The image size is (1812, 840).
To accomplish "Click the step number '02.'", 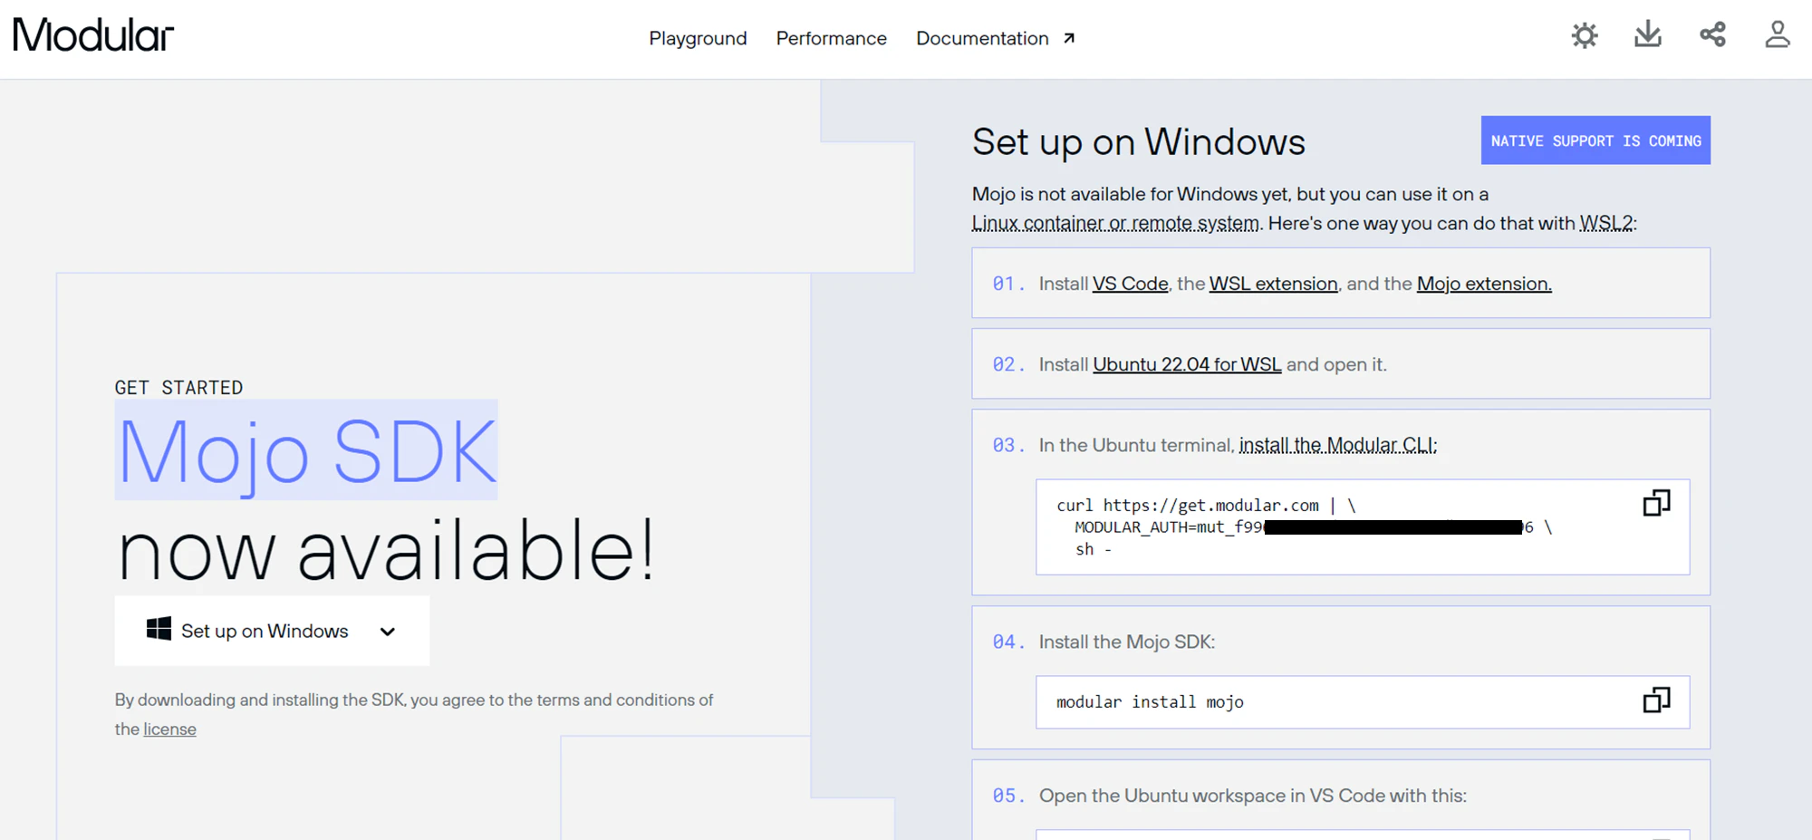I will pyautogui.click(x=1008, y=364).
